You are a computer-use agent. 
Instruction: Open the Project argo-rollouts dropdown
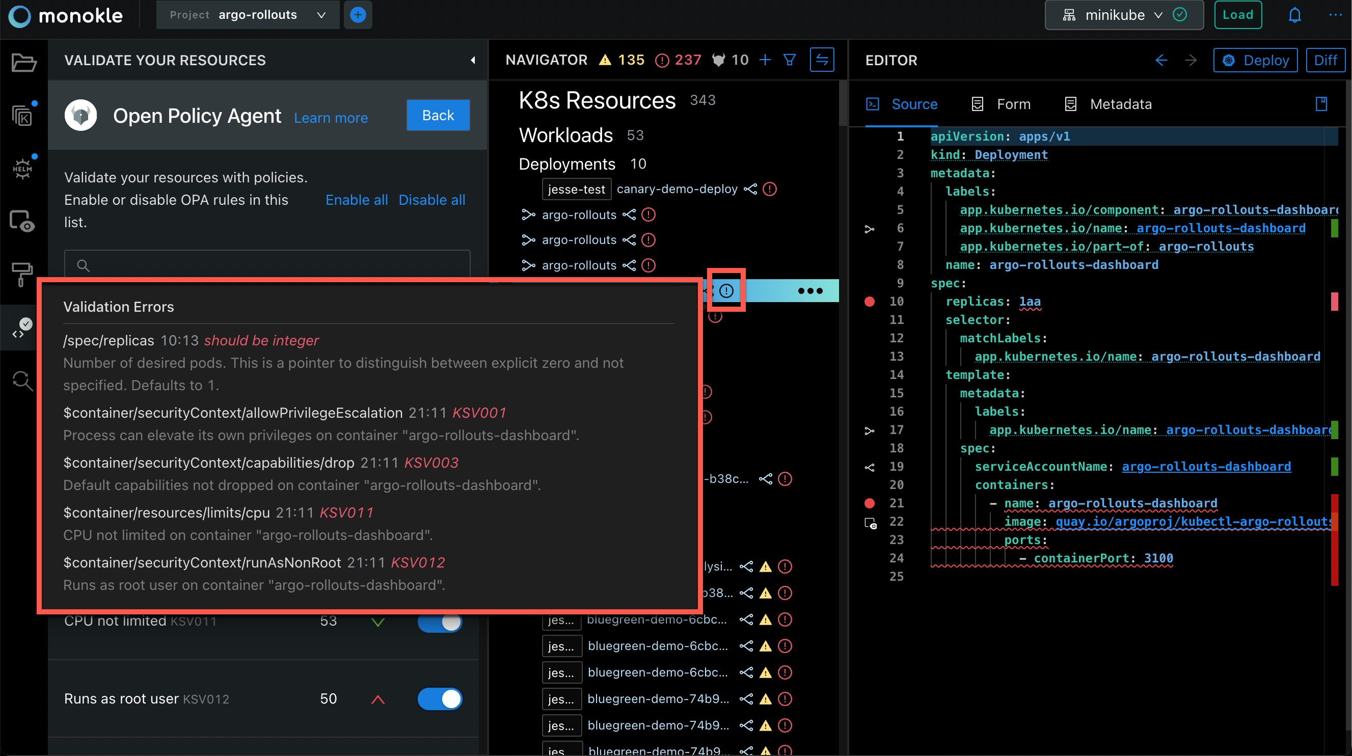[x=248, y=15]
